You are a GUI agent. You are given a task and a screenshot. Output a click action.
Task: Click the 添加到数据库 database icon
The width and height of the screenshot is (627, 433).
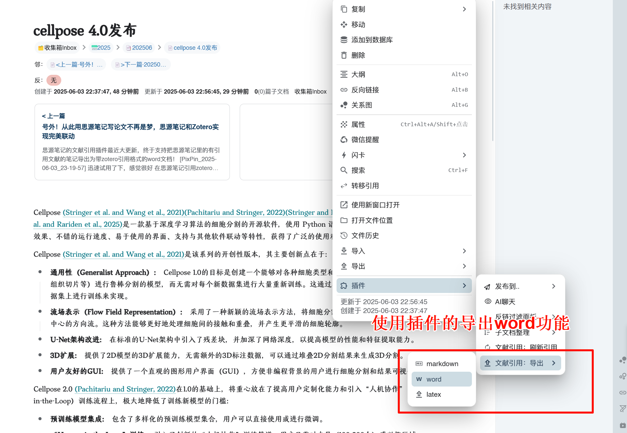pyautogui.click(x=344, y=40)
